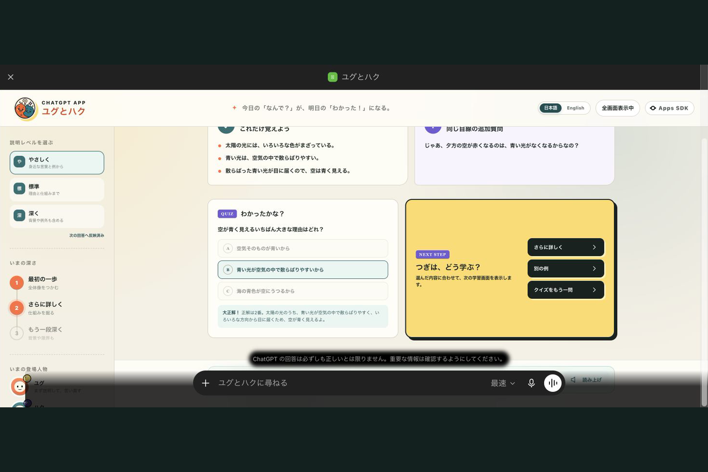The image size is (708, 472).
Task: Click the microphone dictation icon
Action: [x=531, y=383]
